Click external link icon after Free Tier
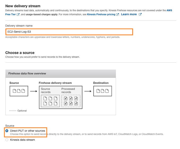Viewport: 180px width, 149px height. 18,15
